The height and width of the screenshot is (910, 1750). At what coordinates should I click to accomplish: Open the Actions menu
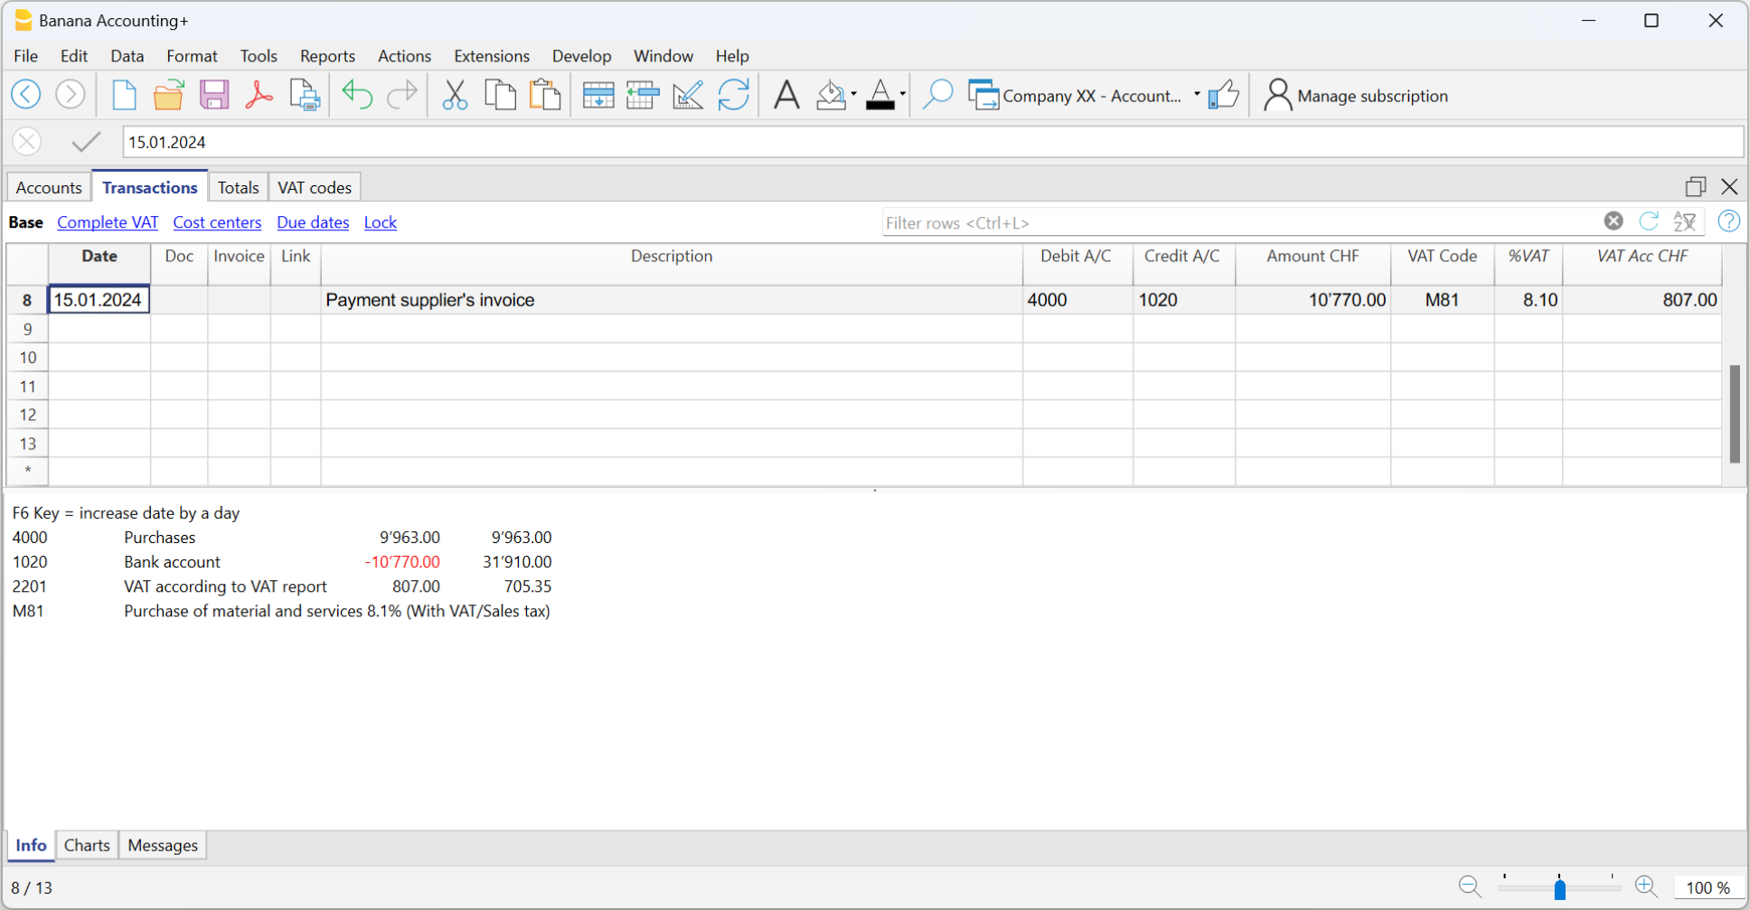[x=404, y=56]
